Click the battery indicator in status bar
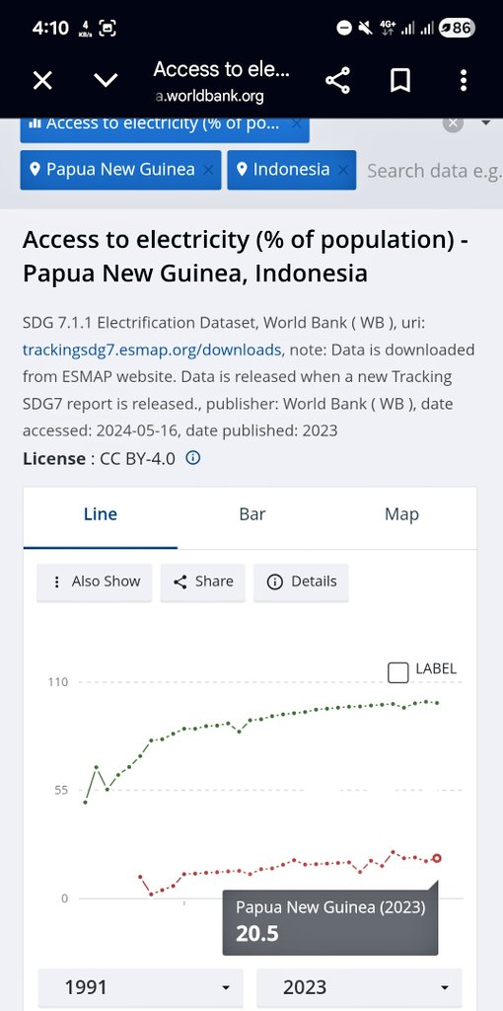503x1011 pixels. pos(456,28)
